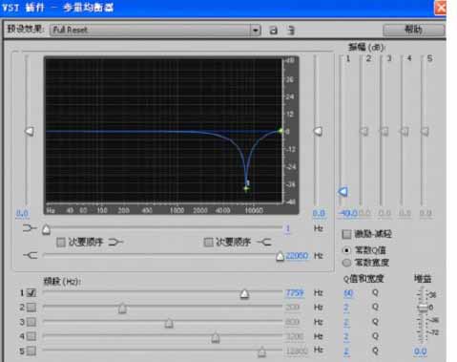Click the 帮助 button

413,30
